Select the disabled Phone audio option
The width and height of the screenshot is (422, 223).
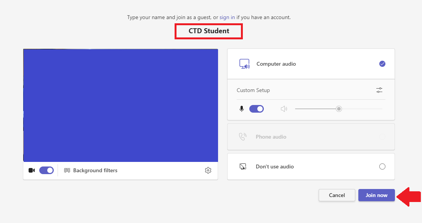tap(311, 137)
